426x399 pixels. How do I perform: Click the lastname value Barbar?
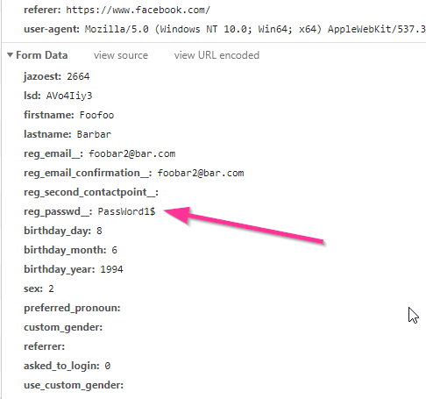[x=94, y=134]
